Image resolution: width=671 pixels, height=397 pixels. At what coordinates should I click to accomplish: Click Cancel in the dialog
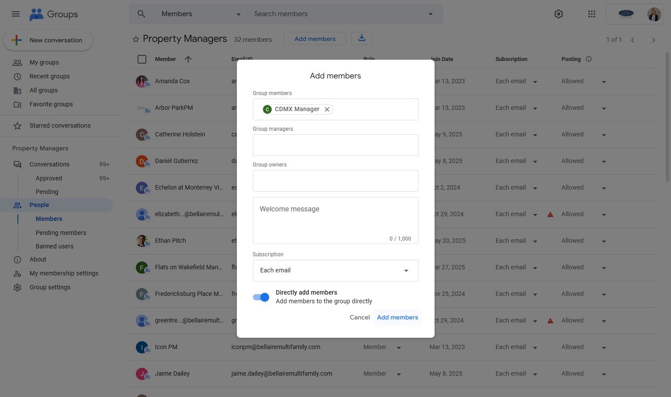coord(360,317)
